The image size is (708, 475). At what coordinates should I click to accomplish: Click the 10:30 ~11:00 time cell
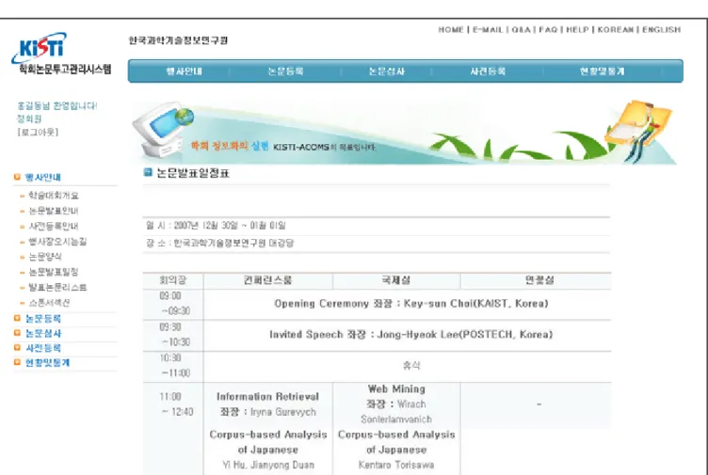point(174,365)
